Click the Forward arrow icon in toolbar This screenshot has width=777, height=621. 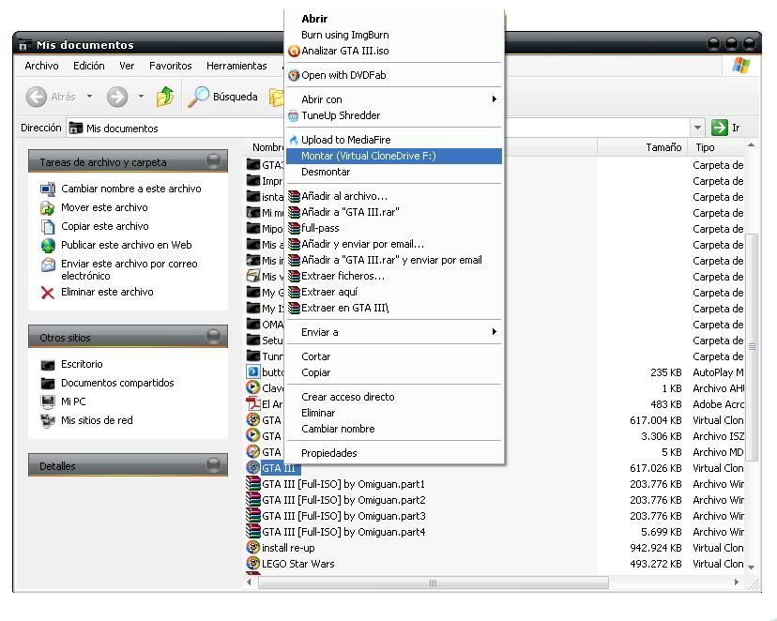[x=117, y=97]
